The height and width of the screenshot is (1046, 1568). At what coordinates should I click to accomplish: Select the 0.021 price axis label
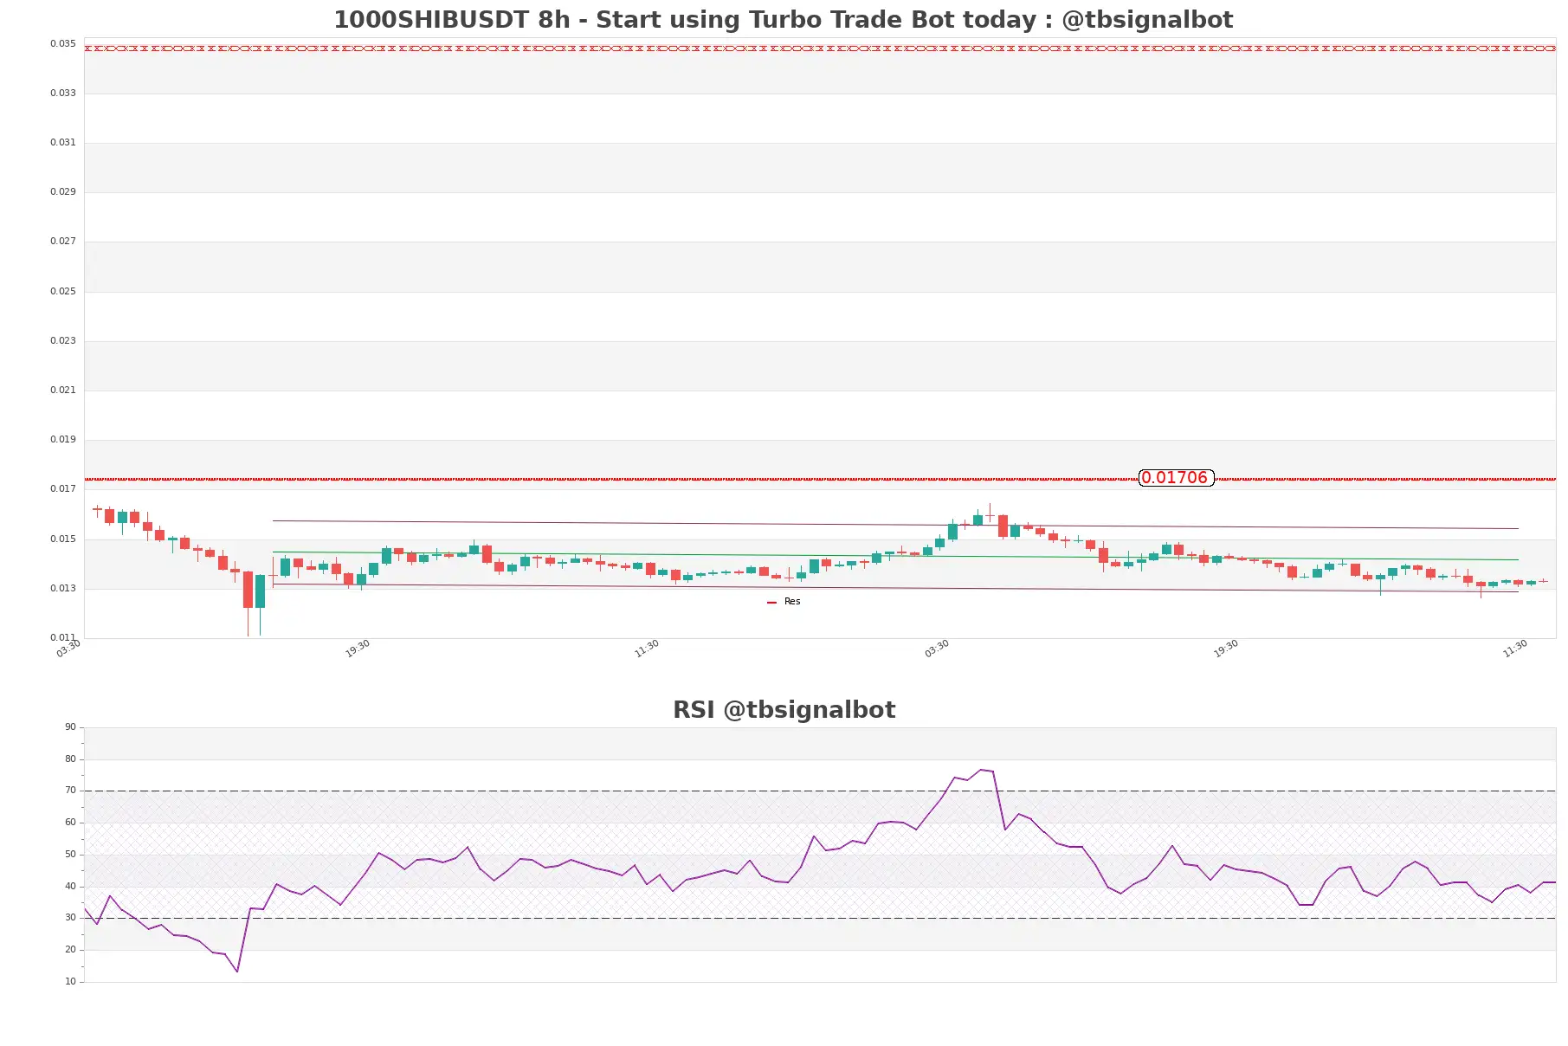[62, 391]
